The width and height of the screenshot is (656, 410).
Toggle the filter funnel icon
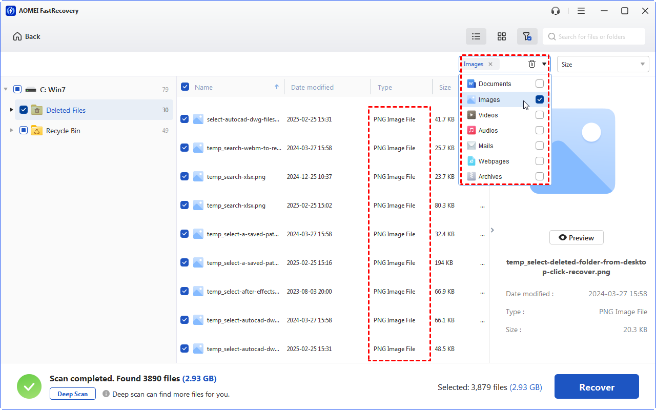point(527,36)
